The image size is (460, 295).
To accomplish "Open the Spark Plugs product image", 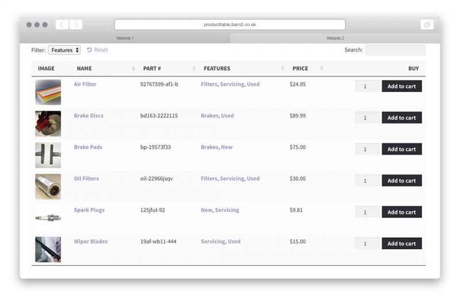I will click(48, 218).
